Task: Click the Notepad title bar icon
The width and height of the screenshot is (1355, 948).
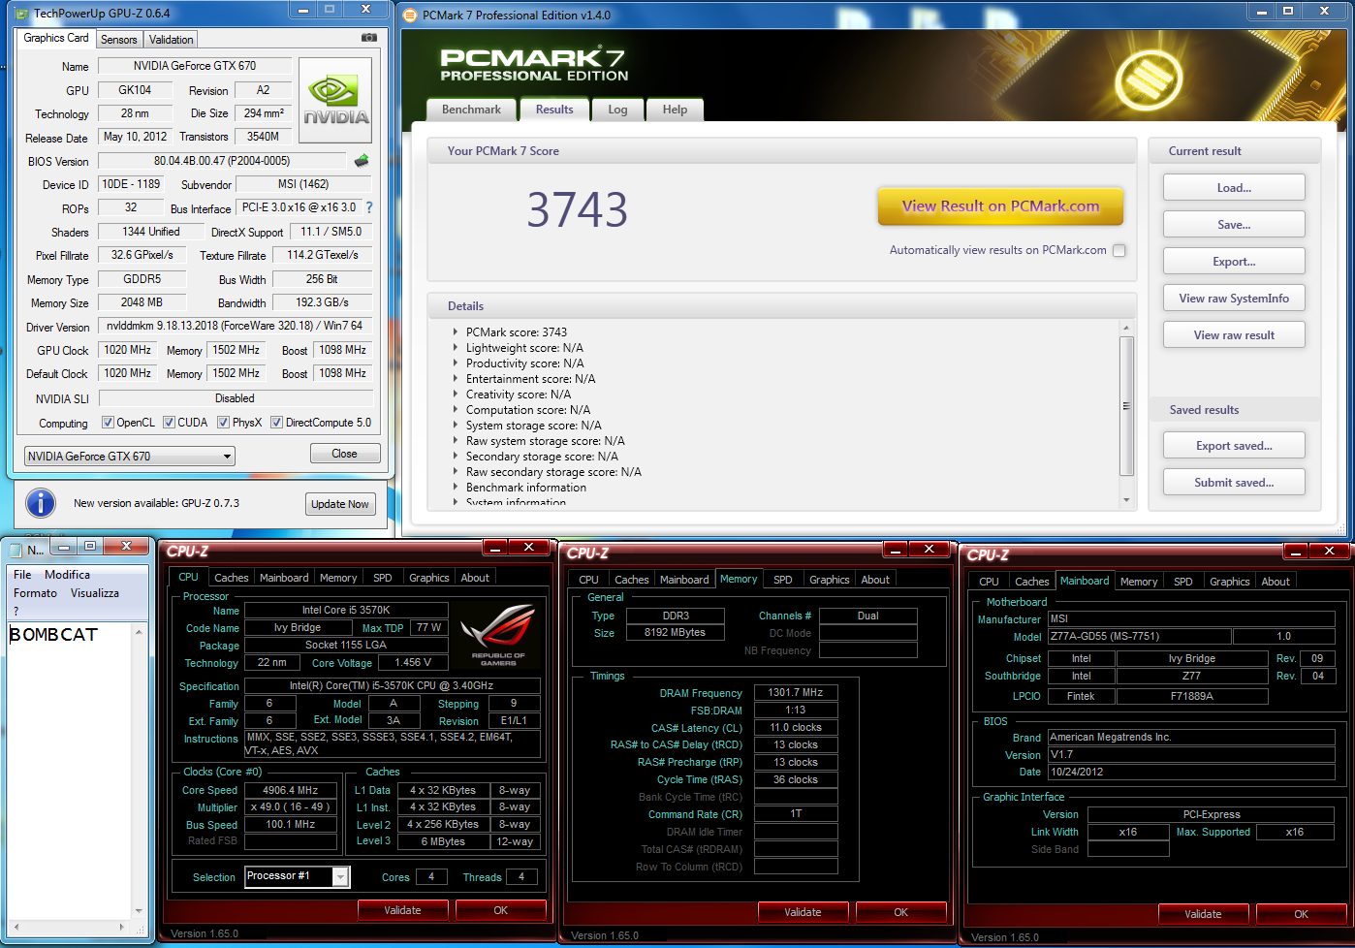Action: [16, 550]
